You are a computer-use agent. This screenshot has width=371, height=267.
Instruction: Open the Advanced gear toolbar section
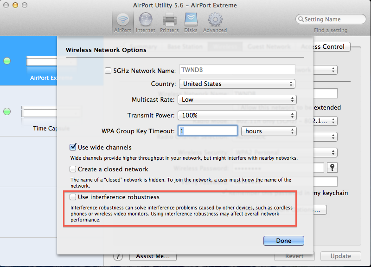pyautogui.click(x=215, y=23)
